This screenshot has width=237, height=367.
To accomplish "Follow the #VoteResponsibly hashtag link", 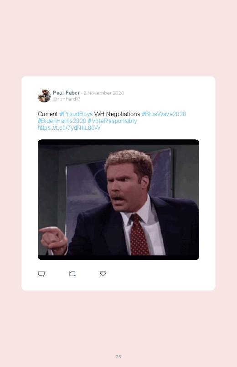I will pyautogui.click(x=112, y=121).
